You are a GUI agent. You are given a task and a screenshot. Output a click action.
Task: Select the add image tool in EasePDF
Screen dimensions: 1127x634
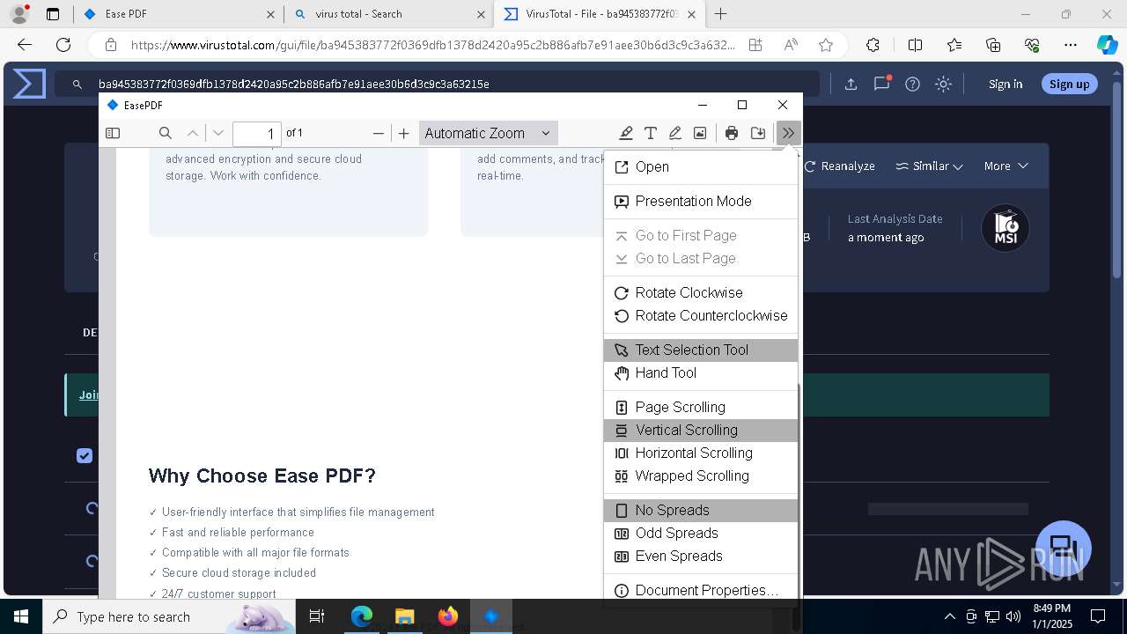pyautogui.click(x=700, y=133)
